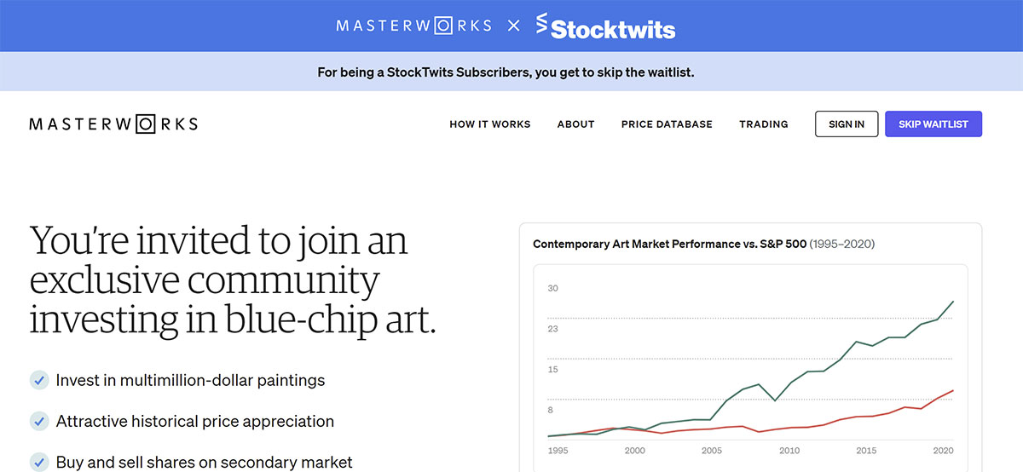Click the headline about blue-chip art
Screen dimensions: 1023x472
[x=232, y=280]
